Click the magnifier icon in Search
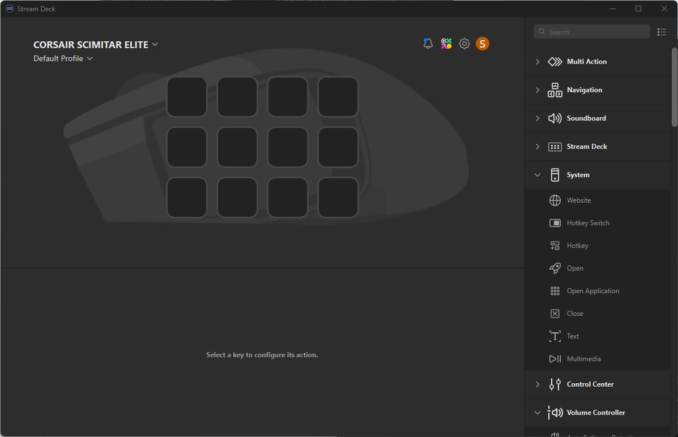678x437 pixels. point(542,32)
